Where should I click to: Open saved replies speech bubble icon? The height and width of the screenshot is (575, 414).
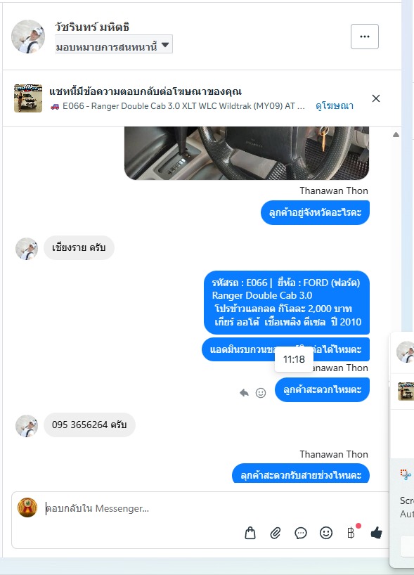click(301, 533)
